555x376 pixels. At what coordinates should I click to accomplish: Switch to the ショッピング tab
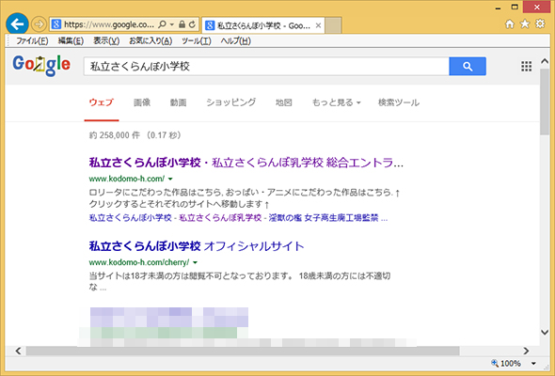tap(231, 102)
